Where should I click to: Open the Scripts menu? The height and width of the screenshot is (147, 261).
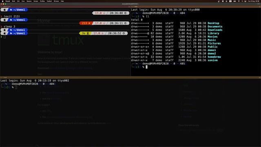point(36,1)
